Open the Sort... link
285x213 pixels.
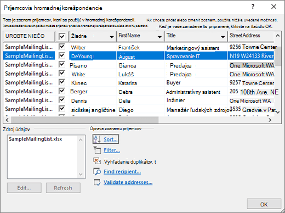tap(111, 139)
